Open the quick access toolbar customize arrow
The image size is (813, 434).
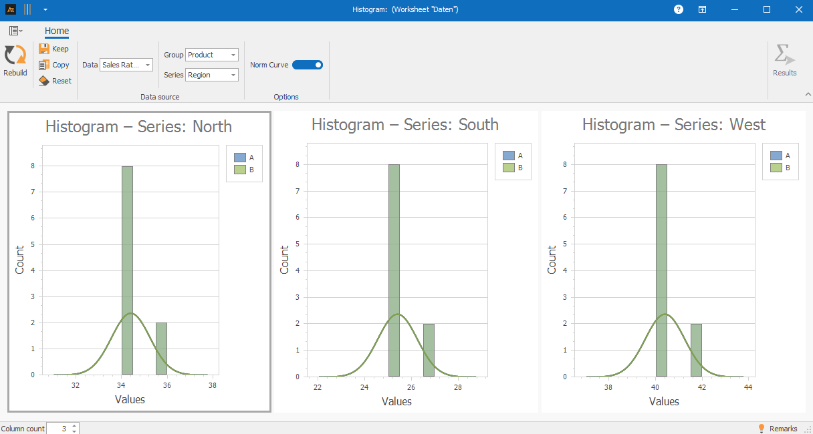click(45, 10)
